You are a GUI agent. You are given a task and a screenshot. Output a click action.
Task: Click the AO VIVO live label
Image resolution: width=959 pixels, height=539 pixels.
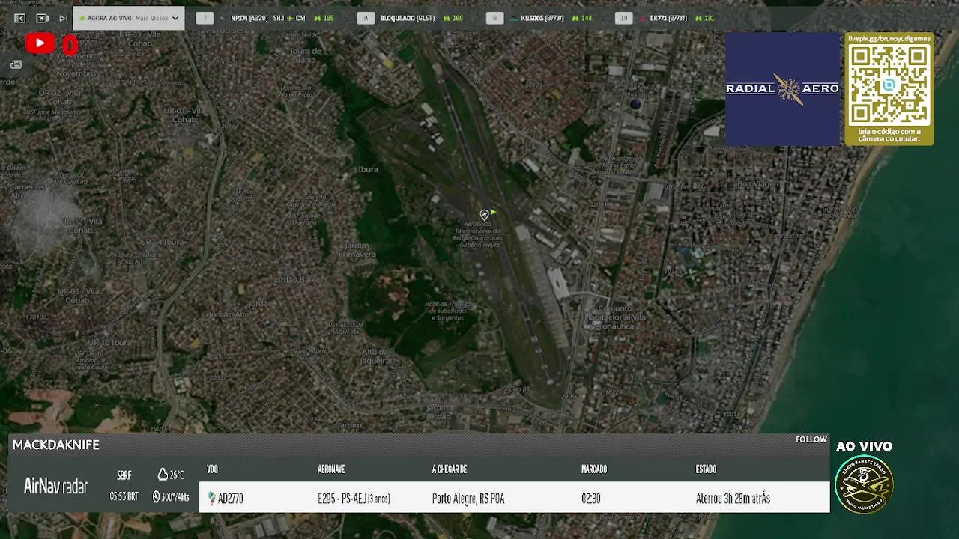864,446
